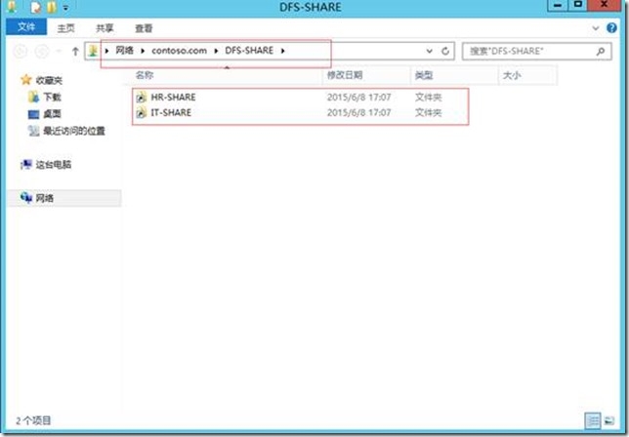
Task: Switch to details view layout
Action: pyautogui.click(x=593, y=420)
